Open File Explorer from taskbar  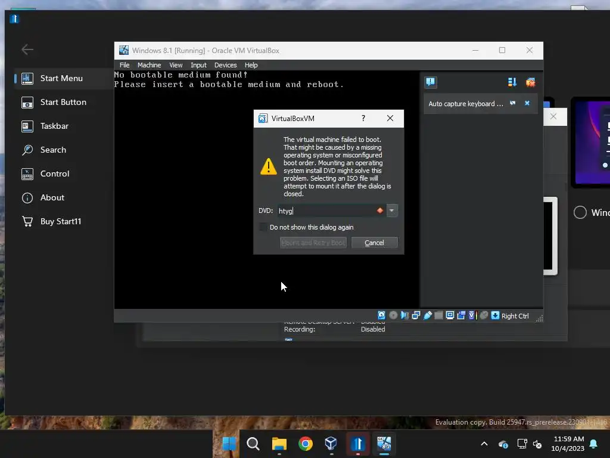(279, 444)
